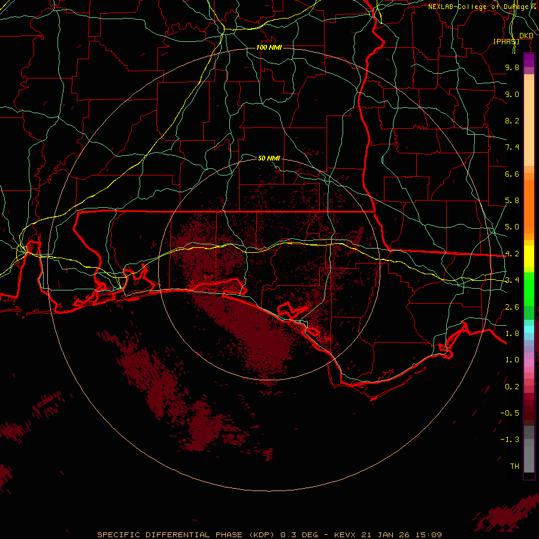Click the -0.5 value on the scale

(x=510, y=413)
